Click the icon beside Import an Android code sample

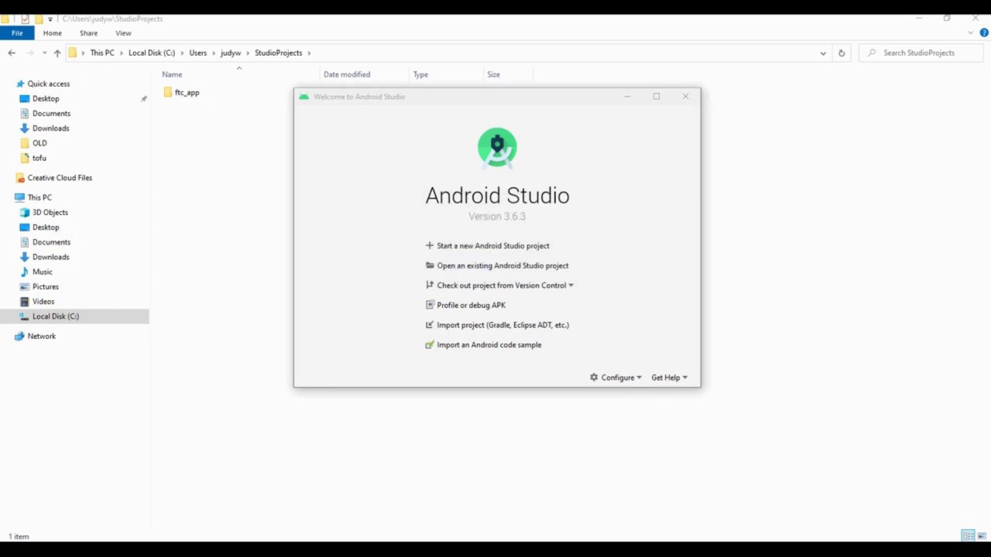(430, 344)
